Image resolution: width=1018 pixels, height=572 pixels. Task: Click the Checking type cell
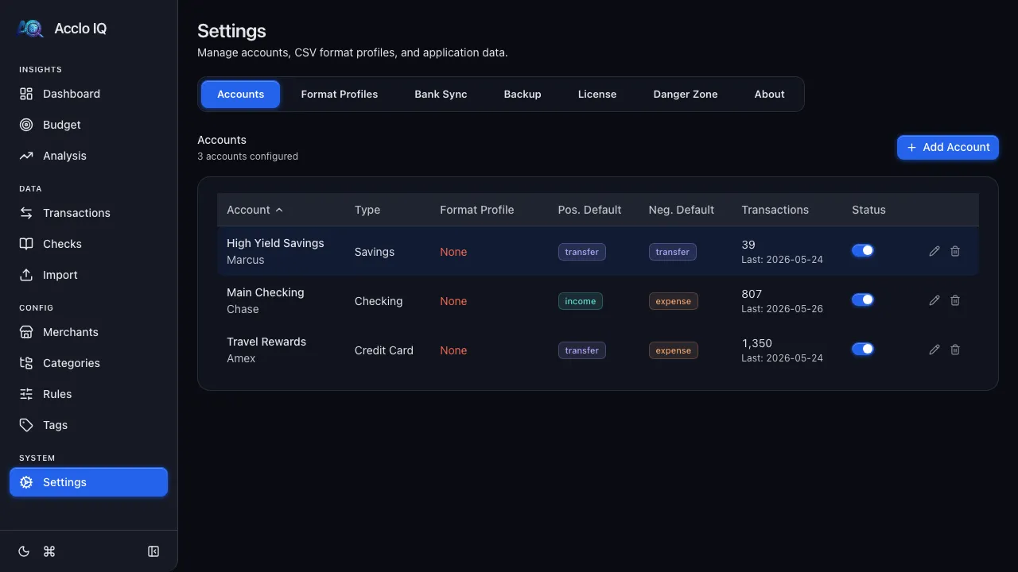[379, 301]
